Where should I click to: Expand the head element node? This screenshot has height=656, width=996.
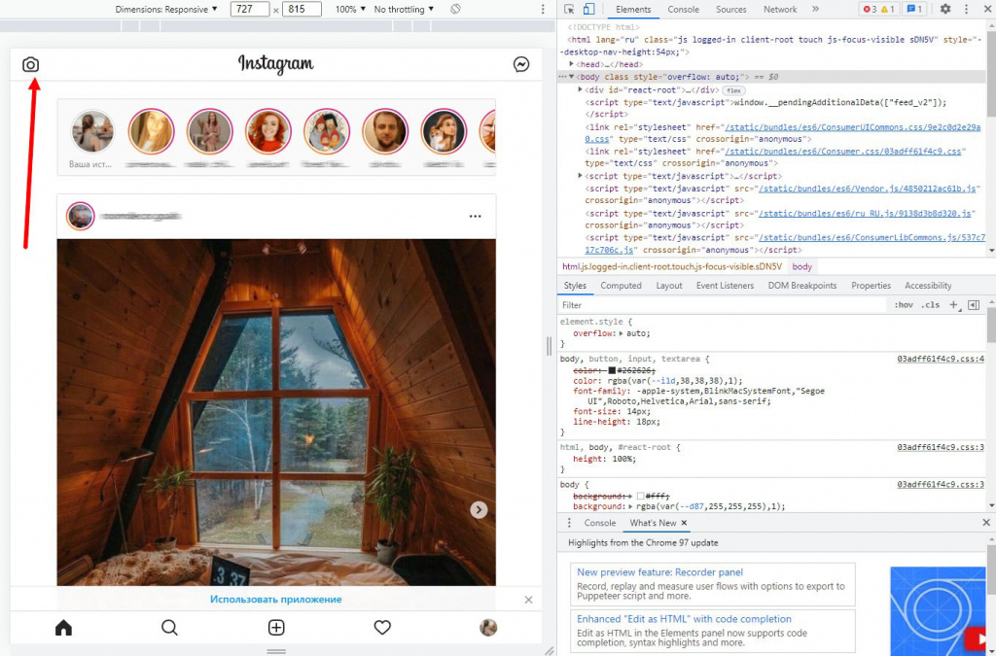(572, 64)
